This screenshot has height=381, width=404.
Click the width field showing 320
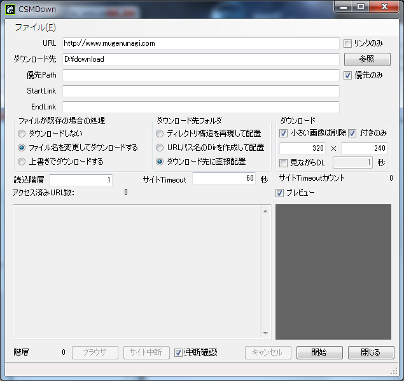coord(302,148)
